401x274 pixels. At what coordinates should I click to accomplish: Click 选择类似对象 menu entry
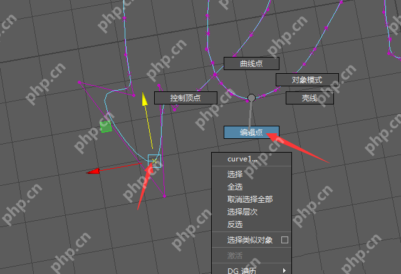pyautogui.click(x=252, y=240)
